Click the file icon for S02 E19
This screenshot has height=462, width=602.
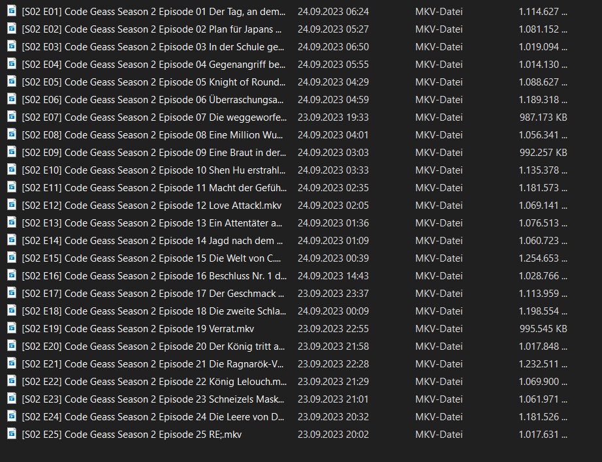[x=11, y=328]
